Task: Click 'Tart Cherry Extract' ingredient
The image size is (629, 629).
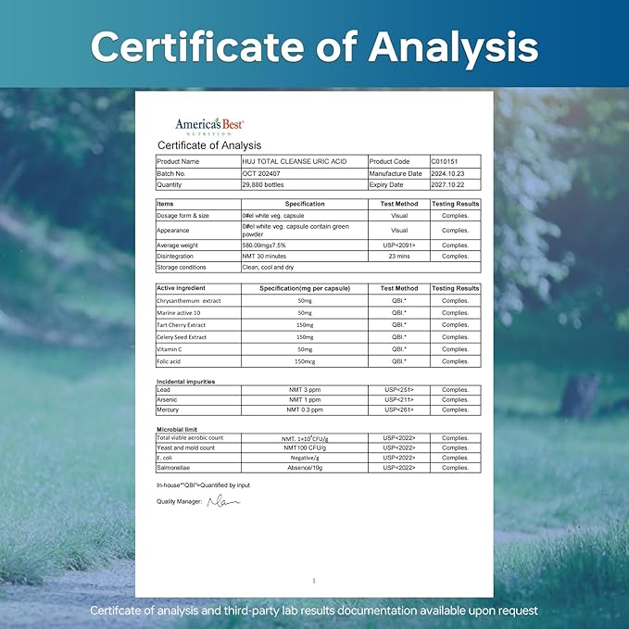Action: 181,325
